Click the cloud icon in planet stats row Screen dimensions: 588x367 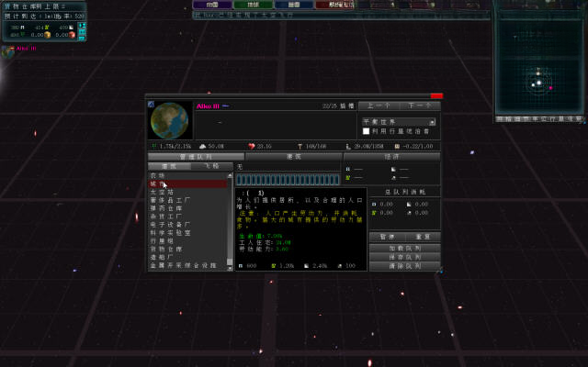pos(202,147)
